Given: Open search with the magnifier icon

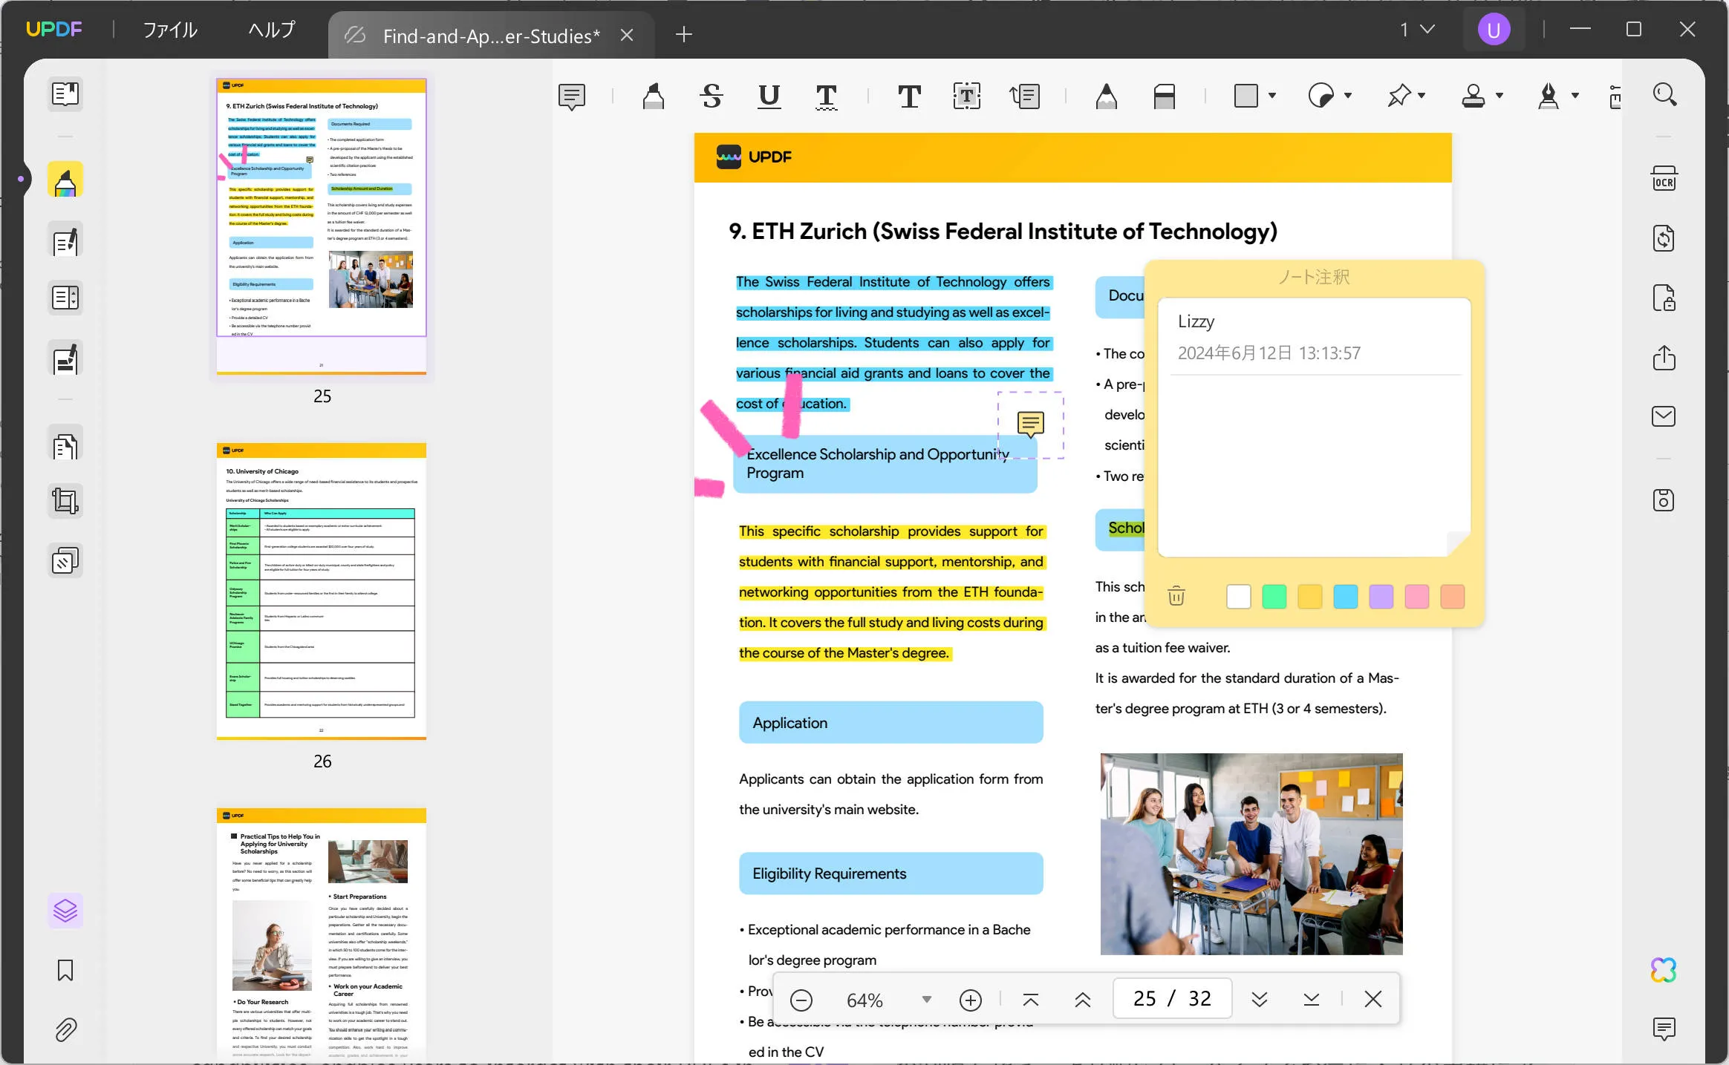Looking at the screenshot, I should (1664, 95).
